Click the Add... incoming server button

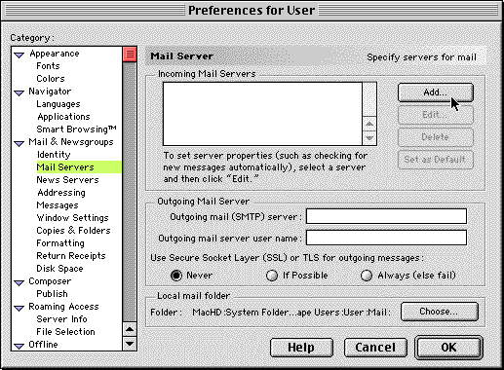pos(436,92)
